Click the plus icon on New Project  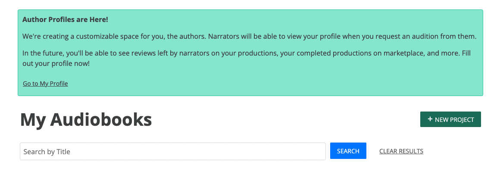pos(430,119)
